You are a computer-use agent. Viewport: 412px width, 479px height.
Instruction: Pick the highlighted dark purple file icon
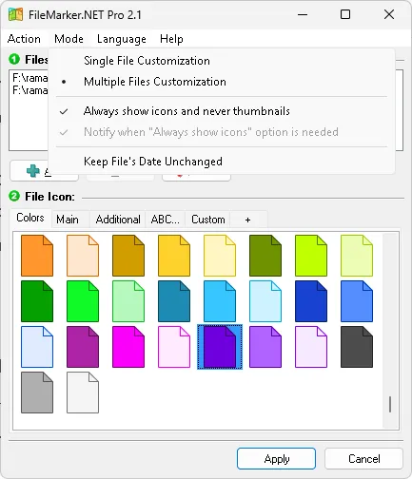220,347
